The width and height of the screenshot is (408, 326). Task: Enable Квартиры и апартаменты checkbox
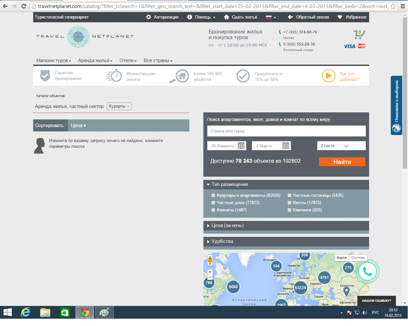tap(213, 195)
